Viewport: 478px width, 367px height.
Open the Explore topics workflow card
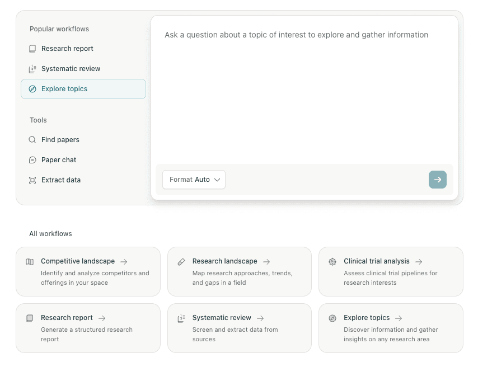point(391,328)
